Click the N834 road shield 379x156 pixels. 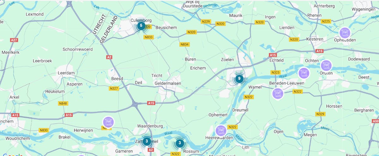point(184,44)
